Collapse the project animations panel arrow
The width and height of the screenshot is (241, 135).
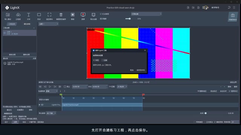click(34, 28)
